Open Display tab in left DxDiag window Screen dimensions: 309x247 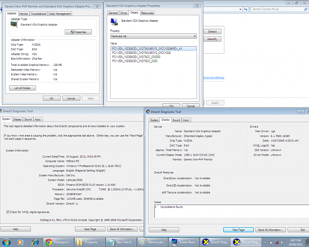[17, 119]
